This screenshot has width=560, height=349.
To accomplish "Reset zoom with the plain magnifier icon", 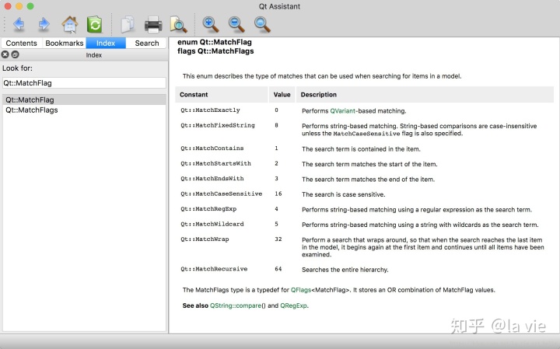I will [262, 25].
